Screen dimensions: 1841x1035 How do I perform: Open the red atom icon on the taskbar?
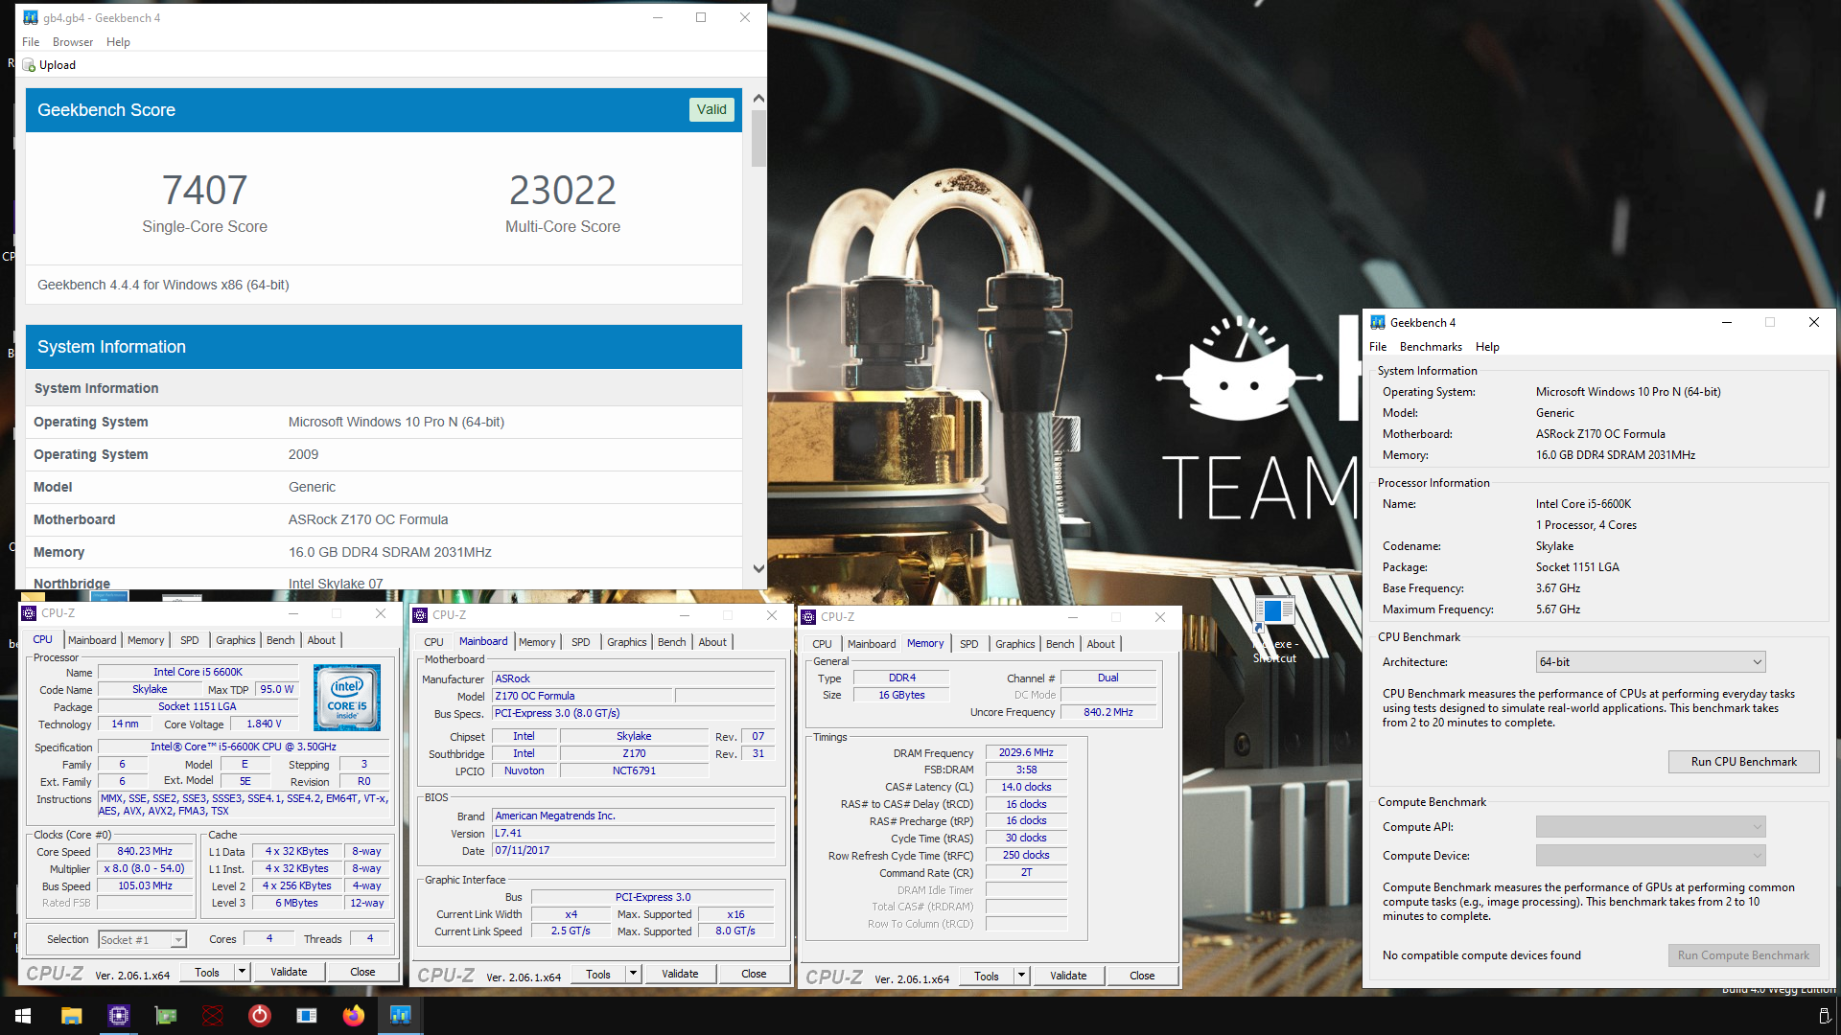coord(213,1016)
